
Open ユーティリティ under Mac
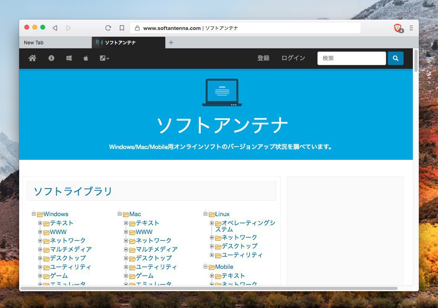(156, 267)
